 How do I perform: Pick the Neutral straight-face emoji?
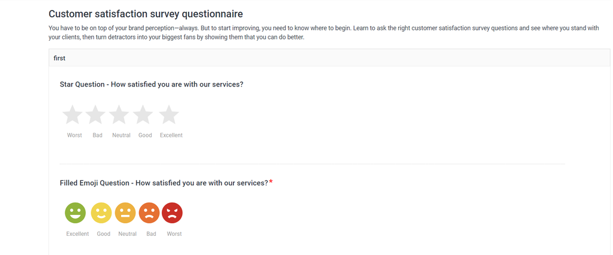pos(125,213)
